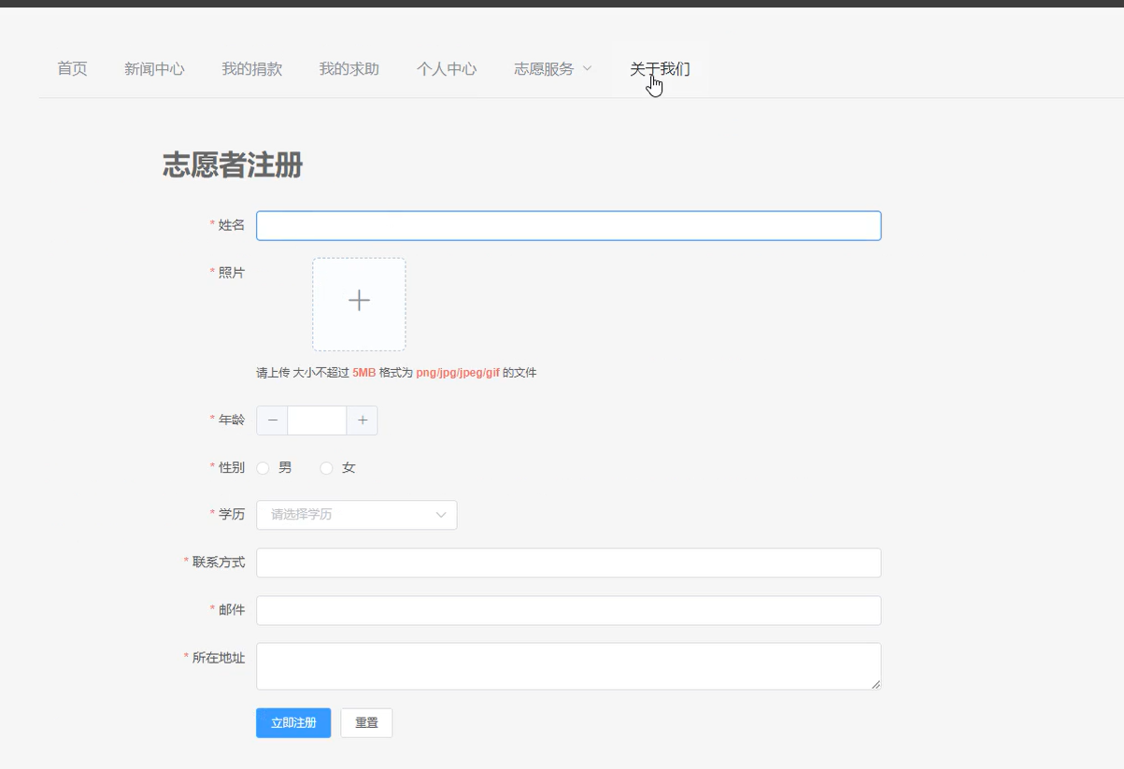Click the 志愿者注册 heading text
This screenshot has width=1124, height=769.
233,165
